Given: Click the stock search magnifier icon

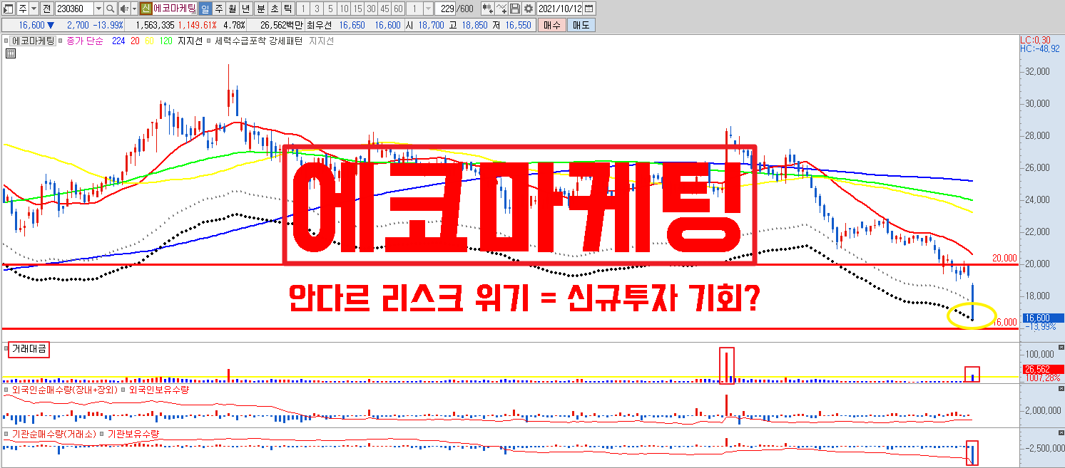Looking at the screenshot, I should click(x=110, y=9).
